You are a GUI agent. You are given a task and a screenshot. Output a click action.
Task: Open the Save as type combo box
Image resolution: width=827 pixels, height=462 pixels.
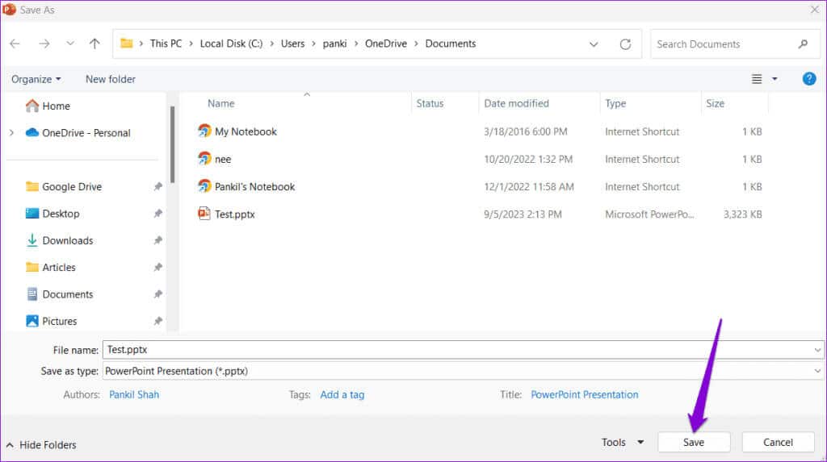[463, 371]
